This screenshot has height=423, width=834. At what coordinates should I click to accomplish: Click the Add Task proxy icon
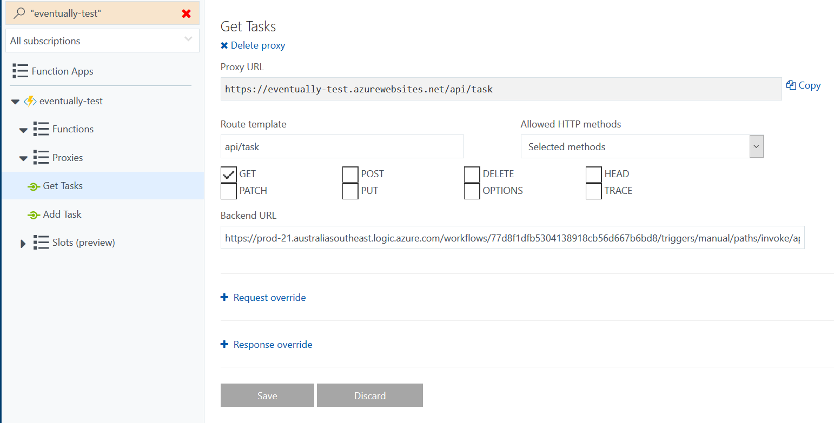(34, 215)
